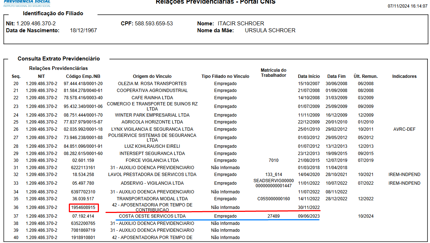Click the benefit number 6352200765
430x243 pixels.
point(83,223)
